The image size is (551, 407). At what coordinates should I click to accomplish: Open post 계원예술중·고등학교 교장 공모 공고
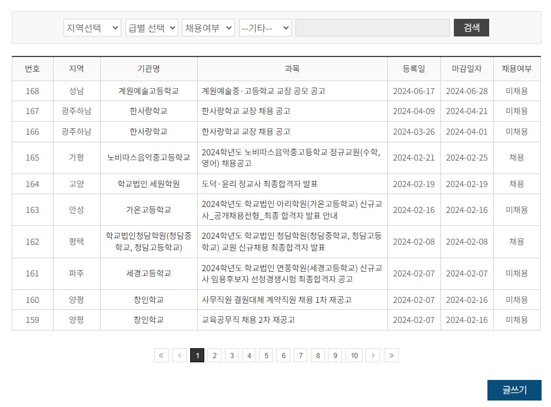[x=263, y=91]
